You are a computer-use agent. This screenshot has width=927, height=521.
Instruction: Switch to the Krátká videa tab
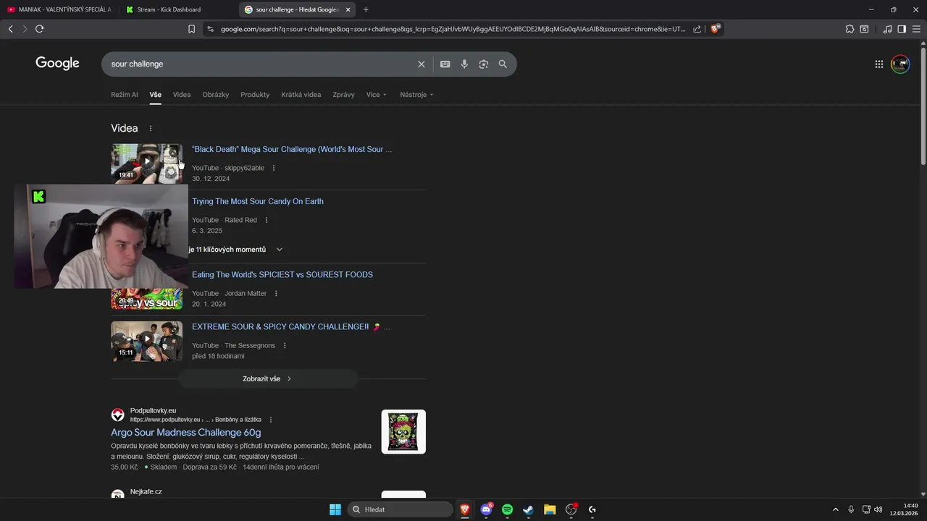301,95
